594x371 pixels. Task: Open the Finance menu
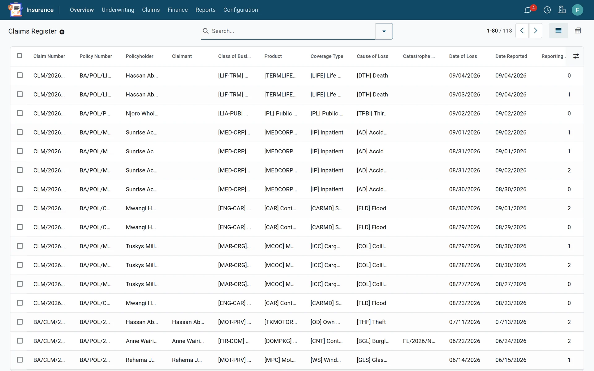click(x=178, y=10)
